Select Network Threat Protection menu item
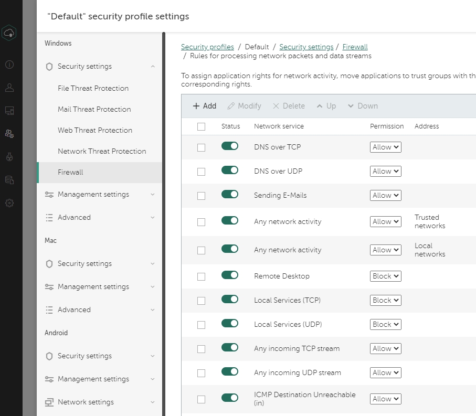Screen dimensions: 476x416 102,152
